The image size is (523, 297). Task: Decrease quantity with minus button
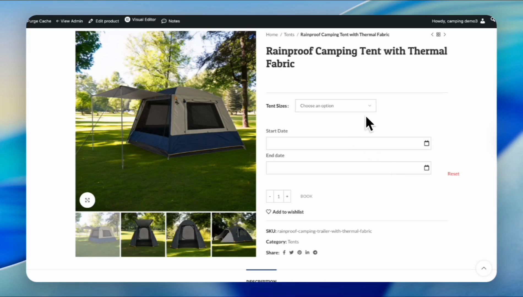click(x=270, y=196)
